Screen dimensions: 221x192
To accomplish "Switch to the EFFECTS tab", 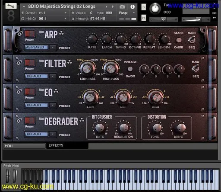I will (x=67, y=145).
